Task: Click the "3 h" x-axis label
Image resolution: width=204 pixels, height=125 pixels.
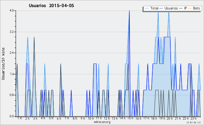Action: [x=35, y=118]
